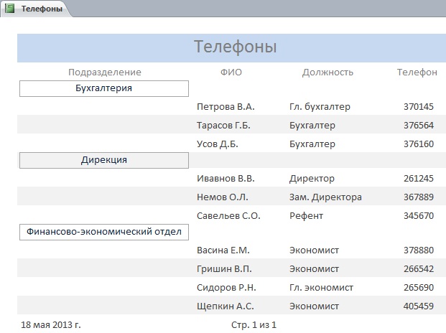
Task: Click the name Ивавнов В.В.
Action: click(x=226, y=179)
